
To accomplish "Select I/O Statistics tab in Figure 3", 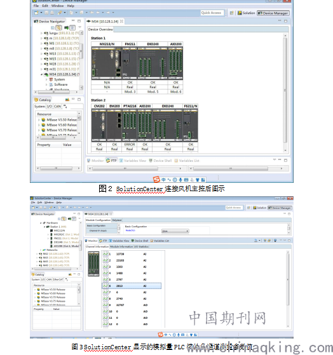I will click(x=141, y=246).
